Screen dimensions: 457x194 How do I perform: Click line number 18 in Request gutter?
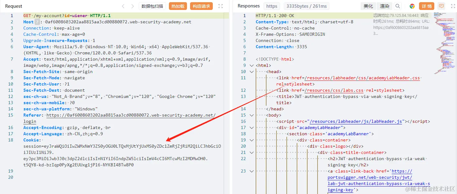(11, 140)
